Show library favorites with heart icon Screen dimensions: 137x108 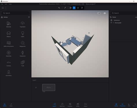click(x=29, y=17)
